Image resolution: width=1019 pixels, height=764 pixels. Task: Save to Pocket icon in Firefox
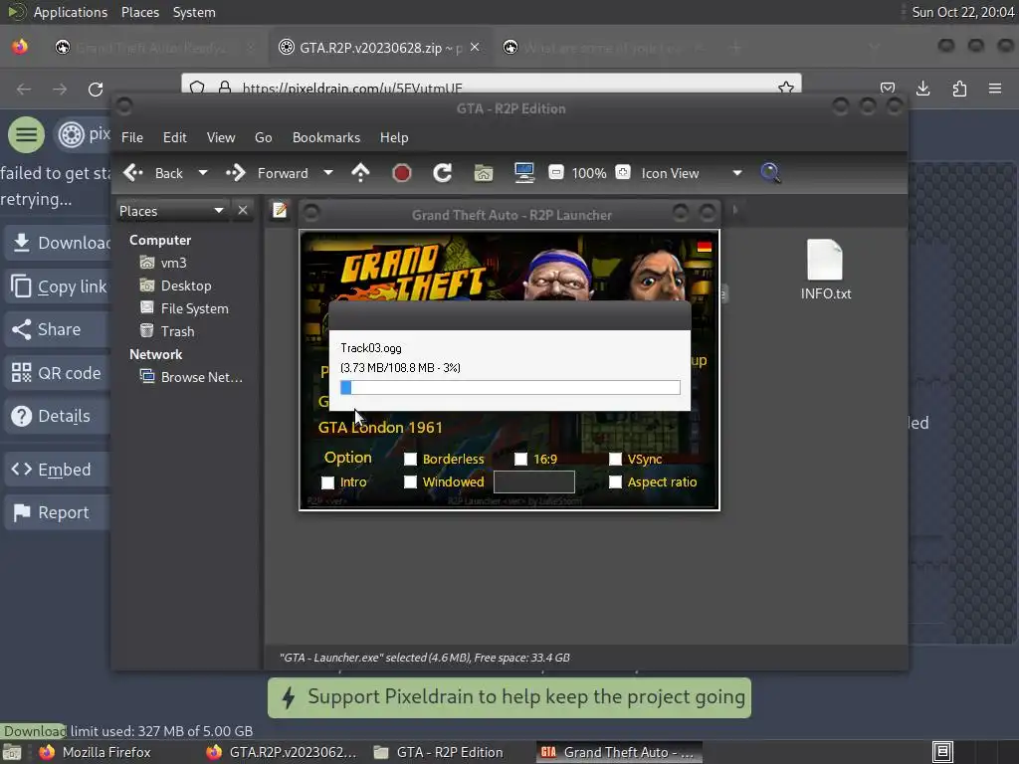pos(888,89)
